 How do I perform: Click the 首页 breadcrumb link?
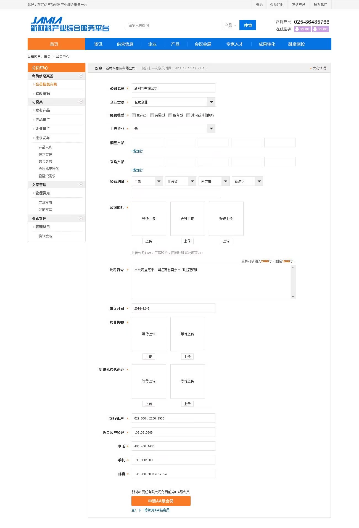[47, 56]
